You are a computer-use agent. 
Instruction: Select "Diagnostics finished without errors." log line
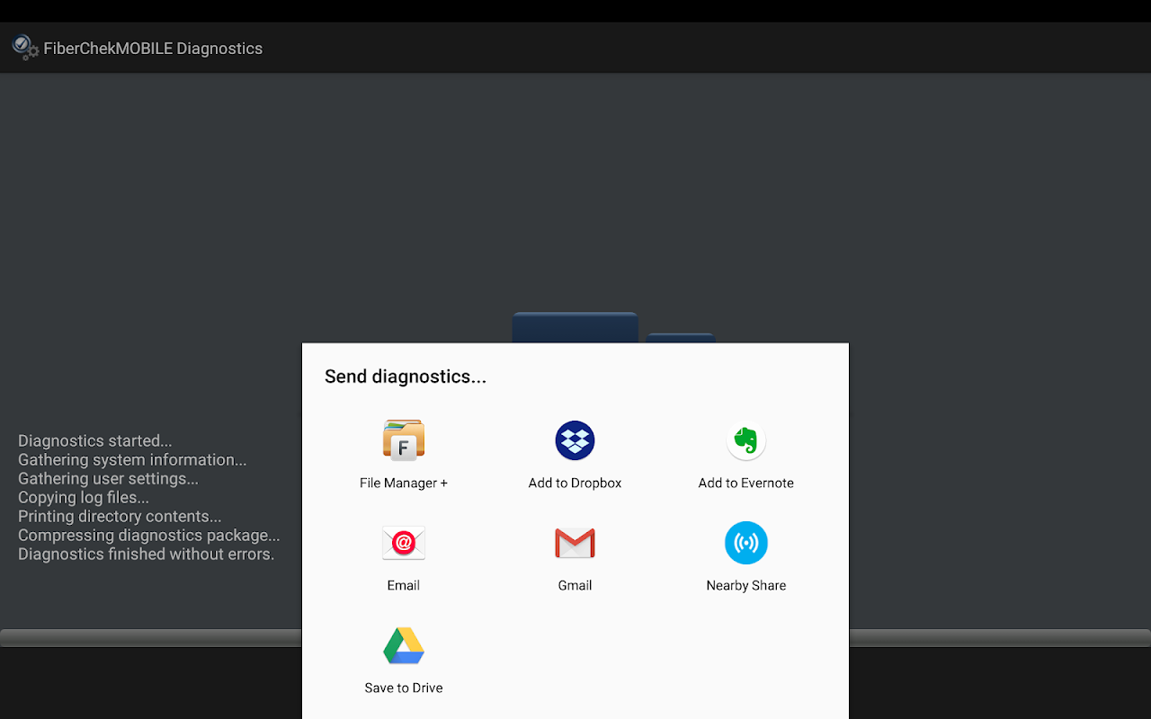[x=147, y=554]
